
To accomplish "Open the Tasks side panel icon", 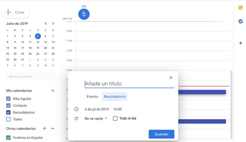I will point(240,21).
